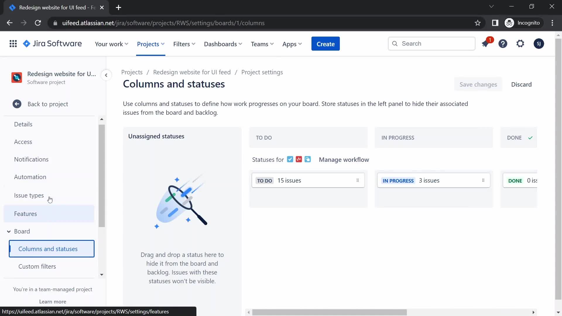This screenshot has width=562, height=316.
Task: Click the bookmark/star icon in address bar
Action: tap(478, 23)
